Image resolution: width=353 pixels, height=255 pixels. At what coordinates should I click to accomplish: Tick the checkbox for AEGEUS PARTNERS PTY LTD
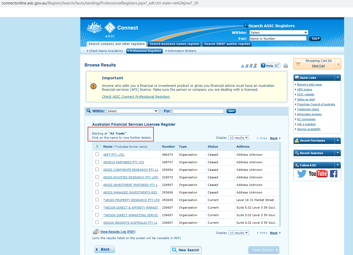pos(97,162)
